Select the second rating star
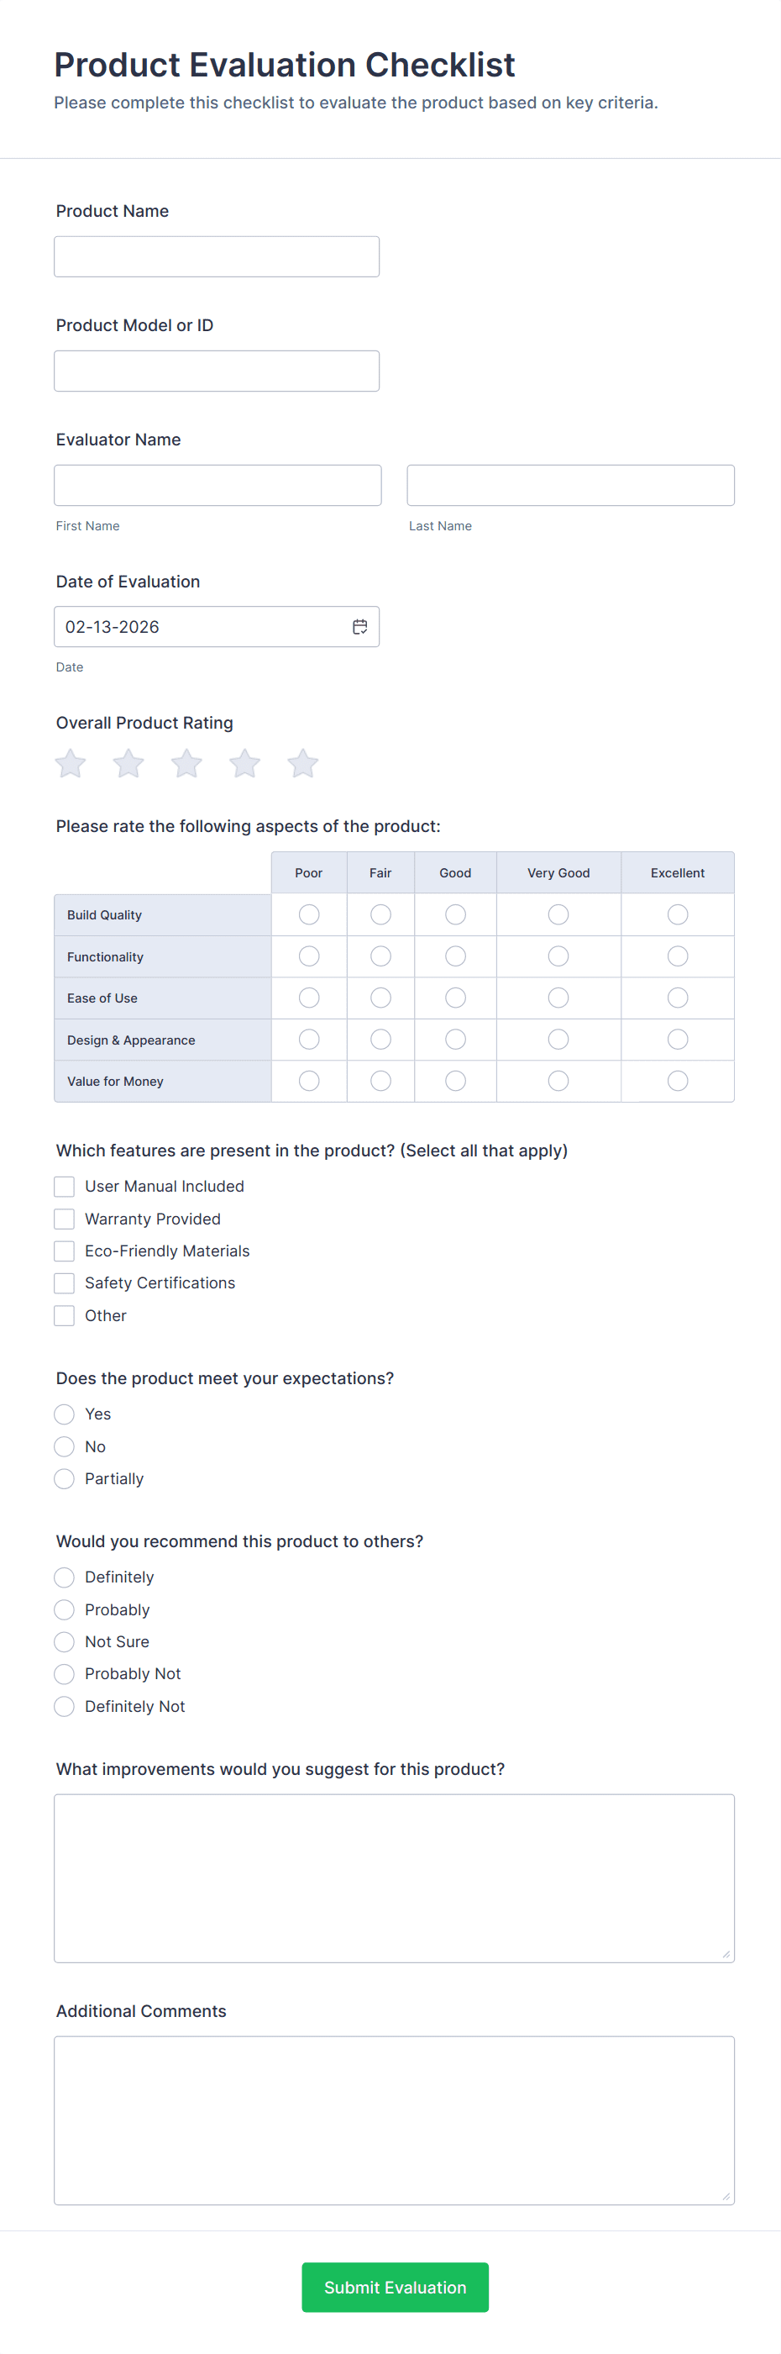 tap(128, 763)
